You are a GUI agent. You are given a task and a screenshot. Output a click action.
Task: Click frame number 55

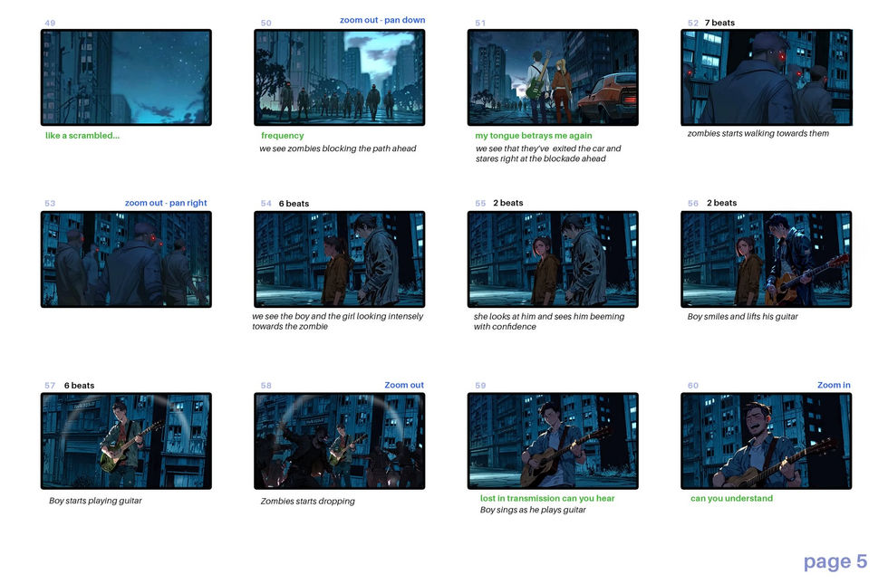click(480, 203)
